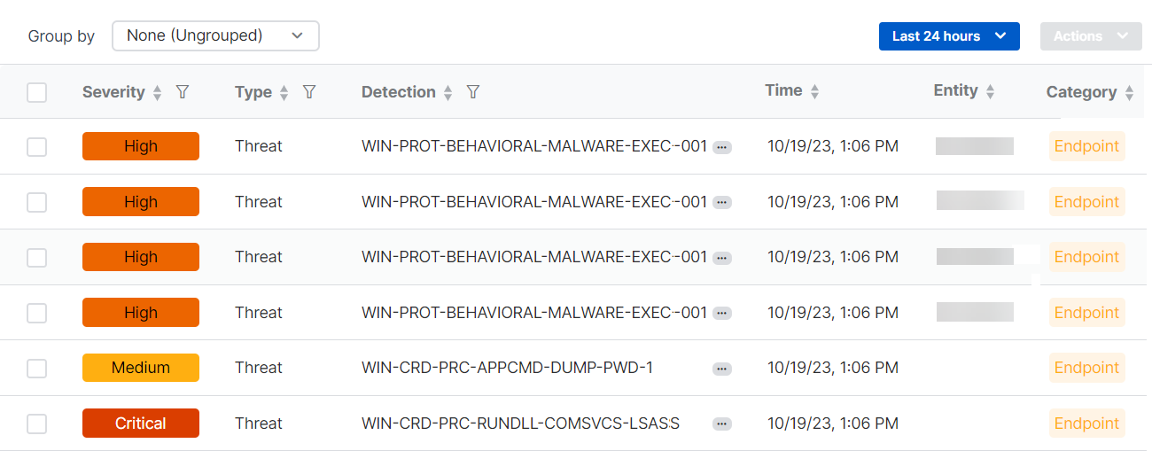Sort by the Time column arrows
This screenshot has height=451, width=1152.
click(815, 91)
